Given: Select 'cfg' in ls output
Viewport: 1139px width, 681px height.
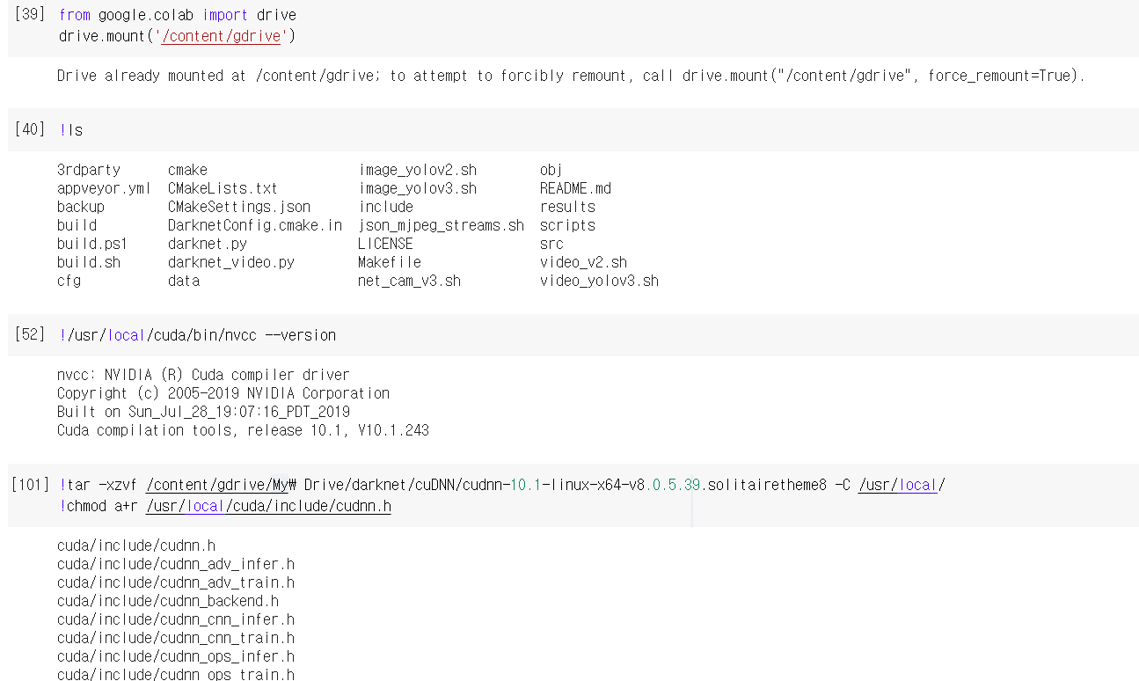Looking at the screenshot, I should [69, 281].
